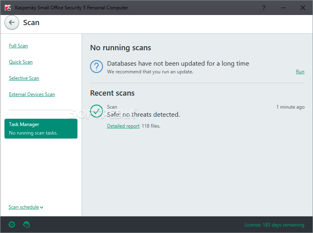Open support via the headset agent icon
The height and width of the screenshot is (233, 313).
(26, 224)
